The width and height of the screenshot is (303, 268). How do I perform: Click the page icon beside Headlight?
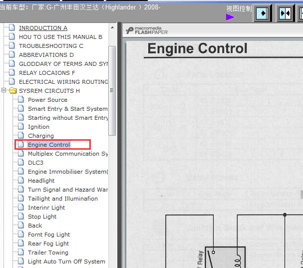click(21, 180)
